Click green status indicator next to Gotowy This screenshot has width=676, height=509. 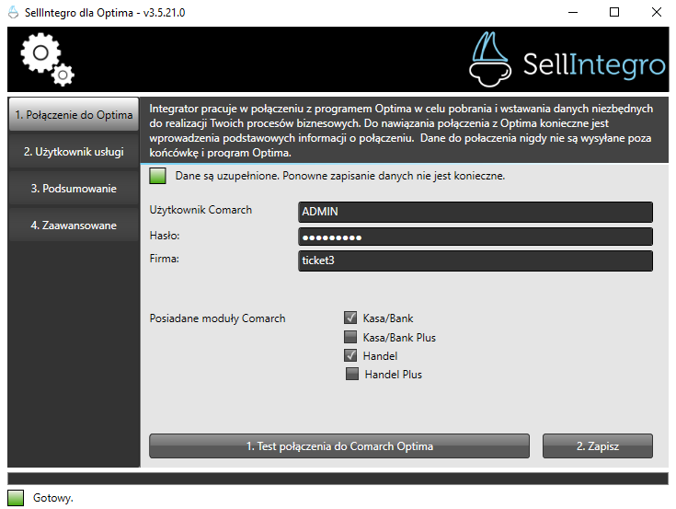[16, 498]
